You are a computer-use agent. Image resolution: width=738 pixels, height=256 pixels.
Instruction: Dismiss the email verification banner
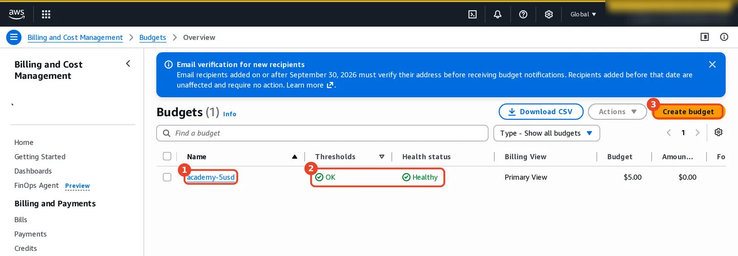pyautogui.click(x=712, y=65)
